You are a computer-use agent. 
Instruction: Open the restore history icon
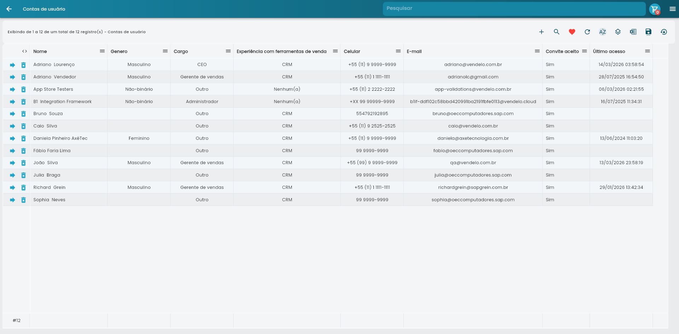664,32
